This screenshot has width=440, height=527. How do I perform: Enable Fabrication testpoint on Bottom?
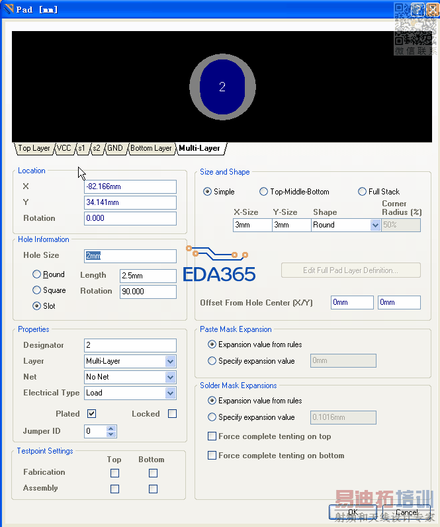[x=153, y=473]
